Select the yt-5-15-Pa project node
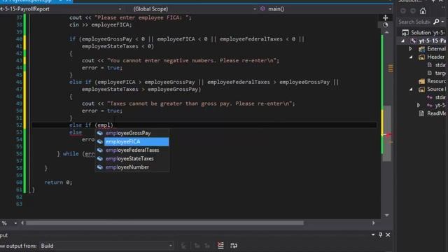This screenshot has width=448, height=252. [x=433, y=41]
